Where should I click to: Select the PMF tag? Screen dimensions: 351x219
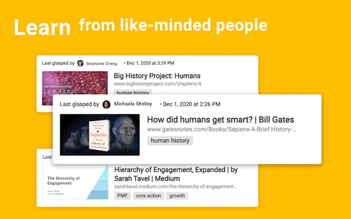(123, 196)
